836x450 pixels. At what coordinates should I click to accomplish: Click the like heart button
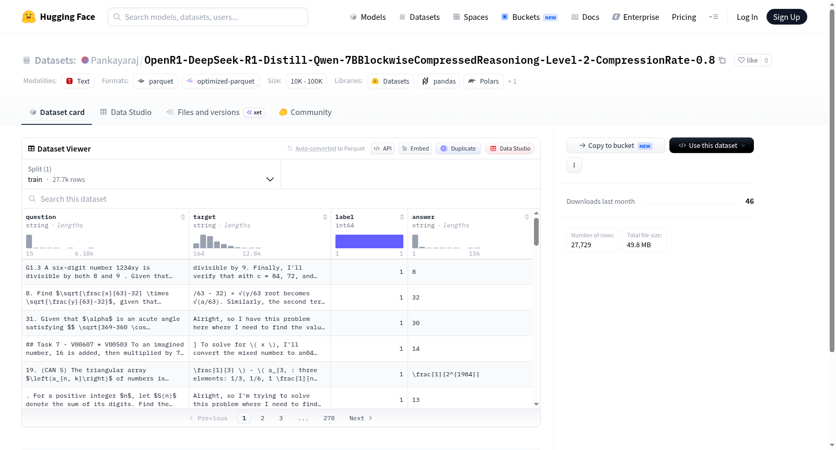pyautogui.click(x=748, y=60)
